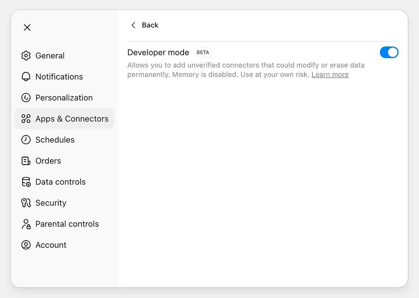419x298 pixels.
Task: Close the settings dialog with the X
Action: tap(27, 27)
